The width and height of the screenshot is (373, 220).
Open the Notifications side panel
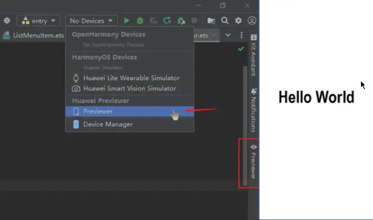coord(254,110)
